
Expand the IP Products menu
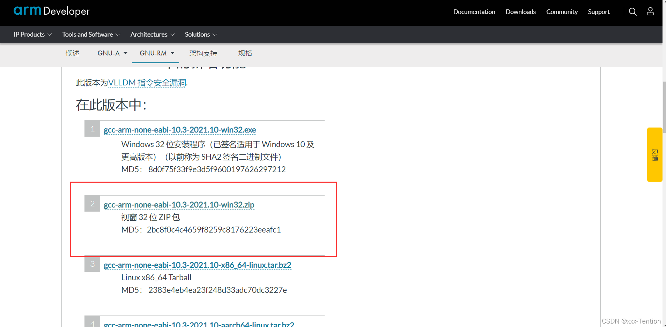[32, 35]
